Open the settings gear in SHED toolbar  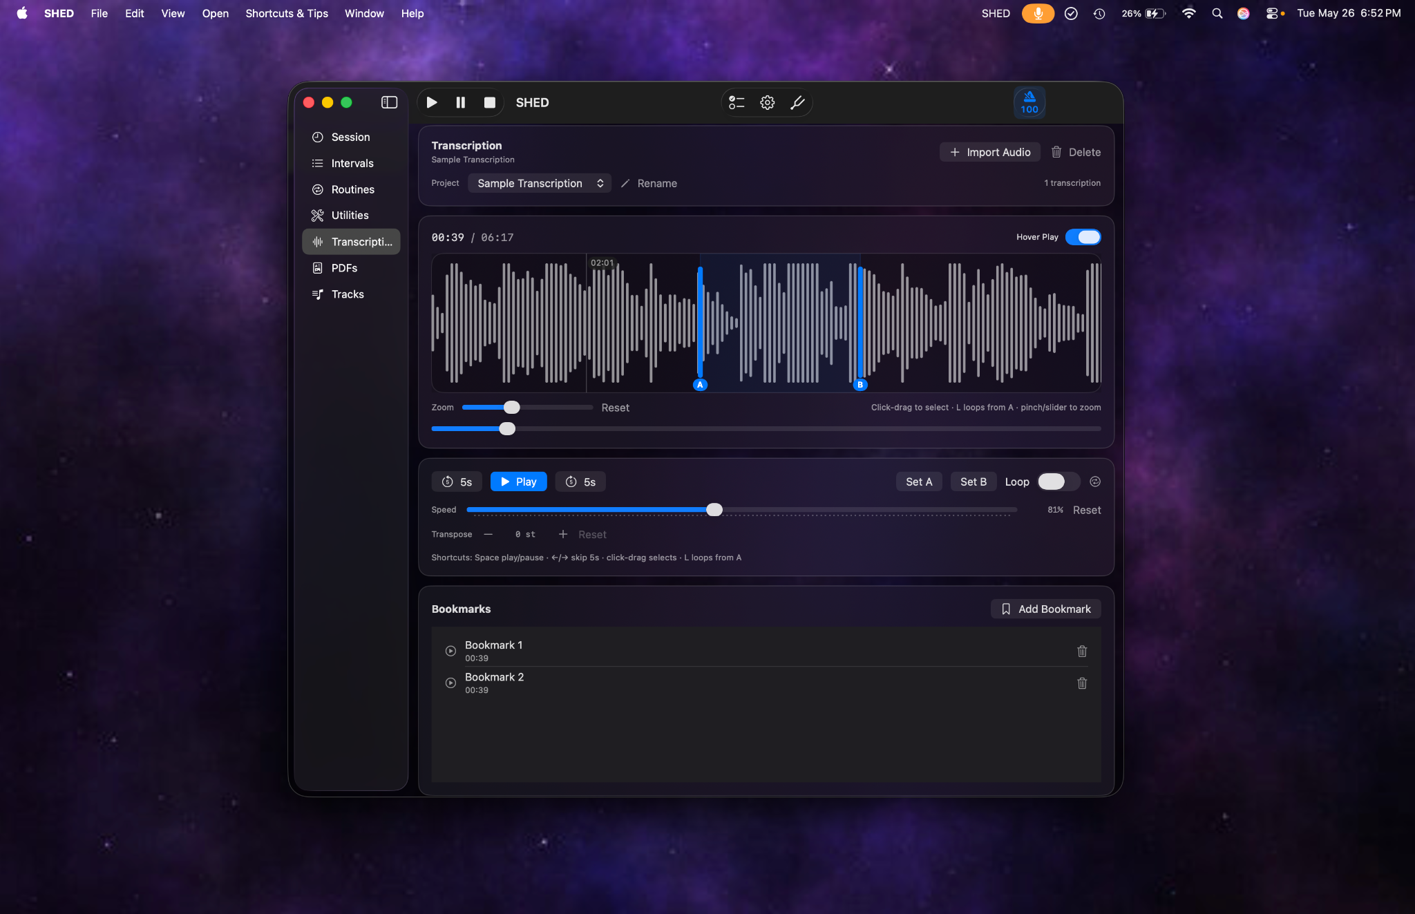[x=768, y=102]
